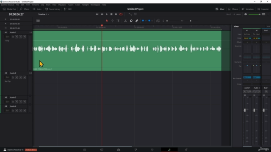Open the Edit menu
The image size is (271, 152).
[22, 5]
